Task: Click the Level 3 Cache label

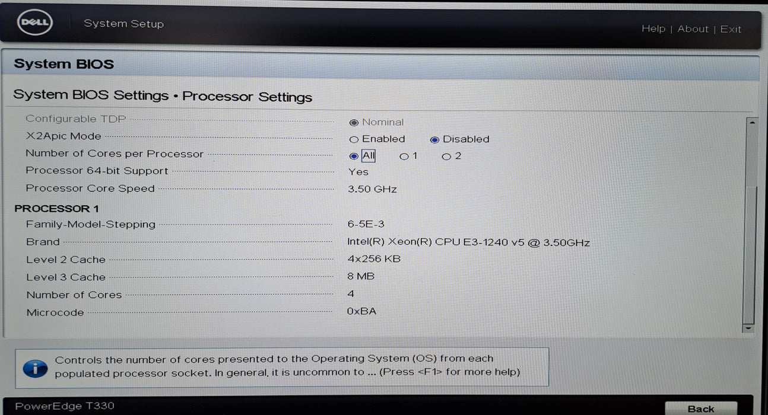Action: click(x=66, y=277)
